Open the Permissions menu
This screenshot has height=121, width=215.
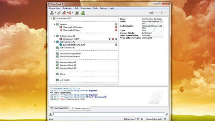click(x=85, y=8)
